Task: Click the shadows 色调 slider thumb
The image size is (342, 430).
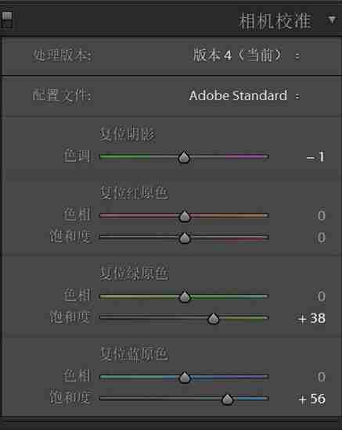Action: coord(184,157)
